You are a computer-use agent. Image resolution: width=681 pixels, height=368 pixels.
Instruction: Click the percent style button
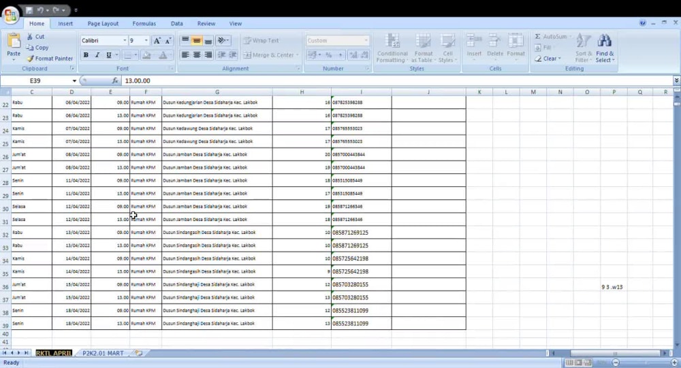329,54
